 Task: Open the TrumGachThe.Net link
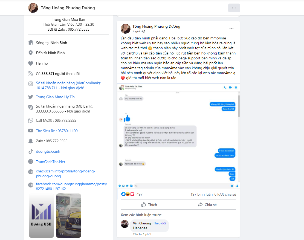[x=50, y=162]
